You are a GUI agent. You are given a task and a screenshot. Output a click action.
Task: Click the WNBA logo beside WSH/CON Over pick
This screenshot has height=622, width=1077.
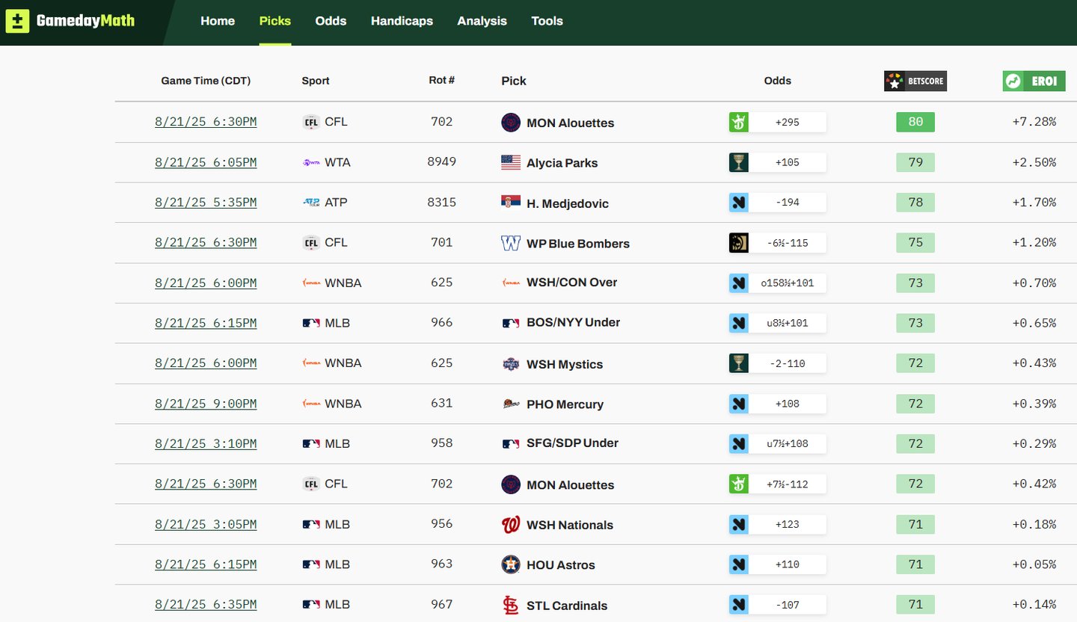pyautogui.click(x=511, y=283)
